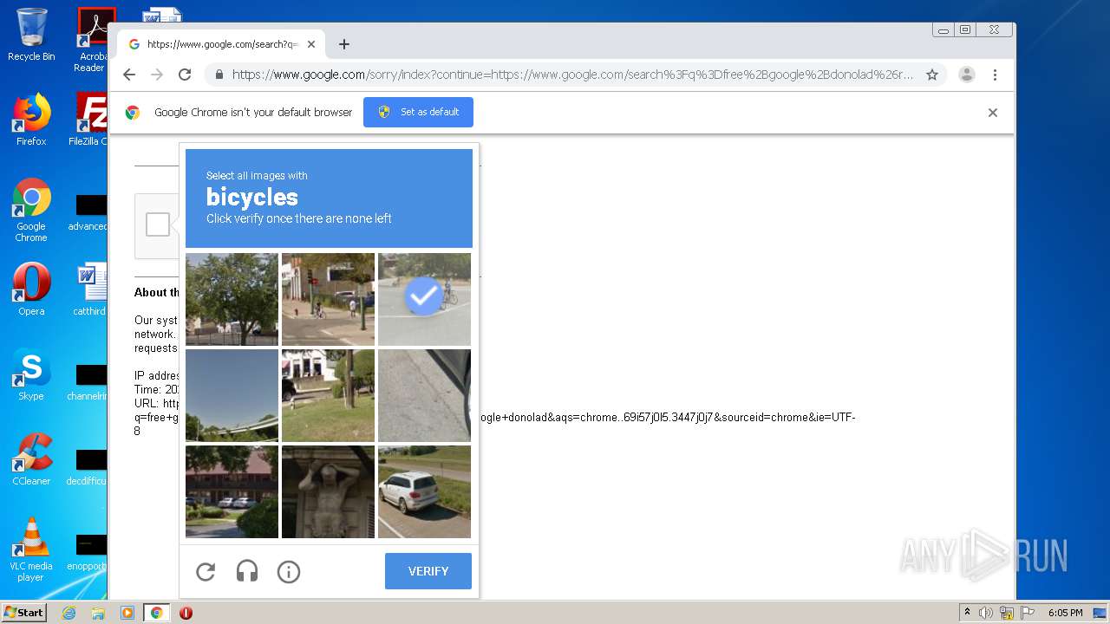Open the volume control tray icon
This screenshot has height=624, width=1110.
pyautogui.click(x=986, y=613)
